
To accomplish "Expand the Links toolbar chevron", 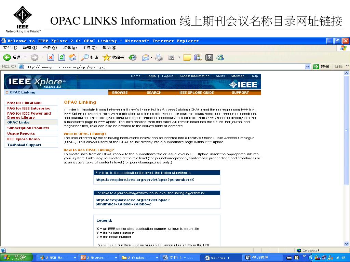I will coord(347,66).
